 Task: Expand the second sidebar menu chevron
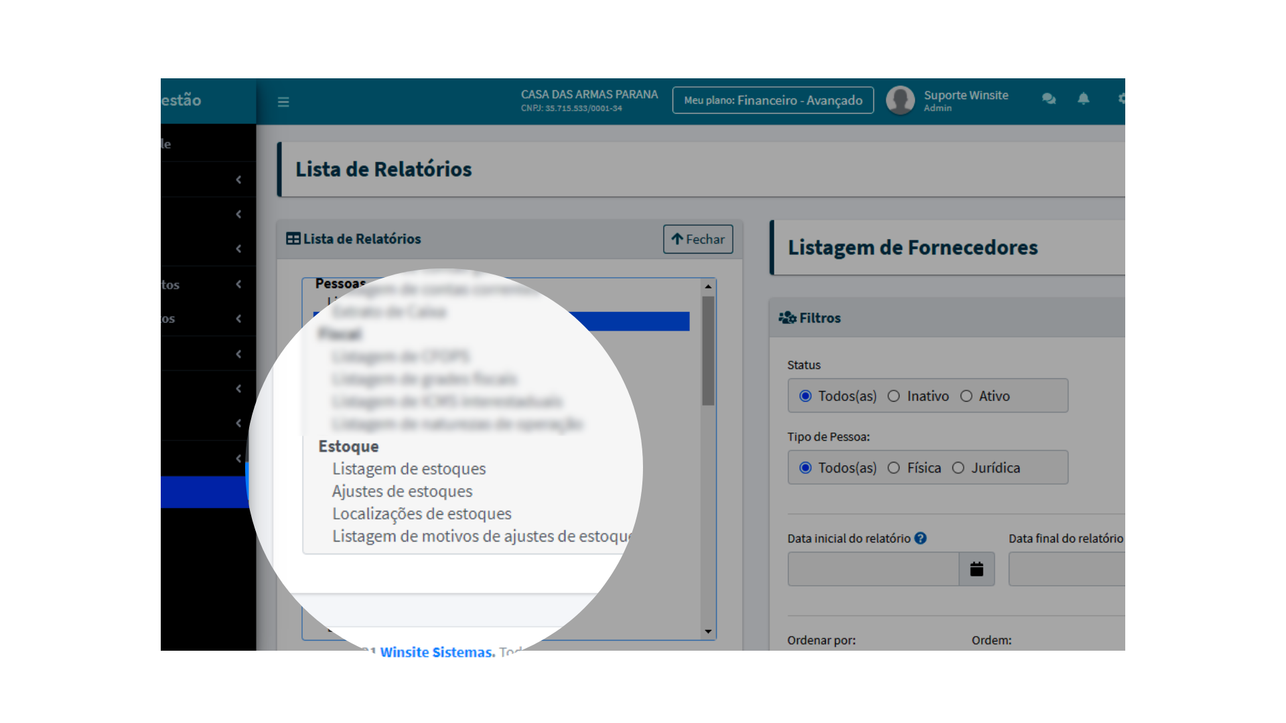point(238,214)
